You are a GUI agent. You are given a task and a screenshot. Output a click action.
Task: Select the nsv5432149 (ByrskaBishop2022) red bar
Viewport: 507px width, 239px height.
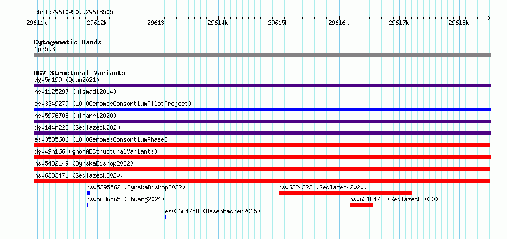coord(262,169)
